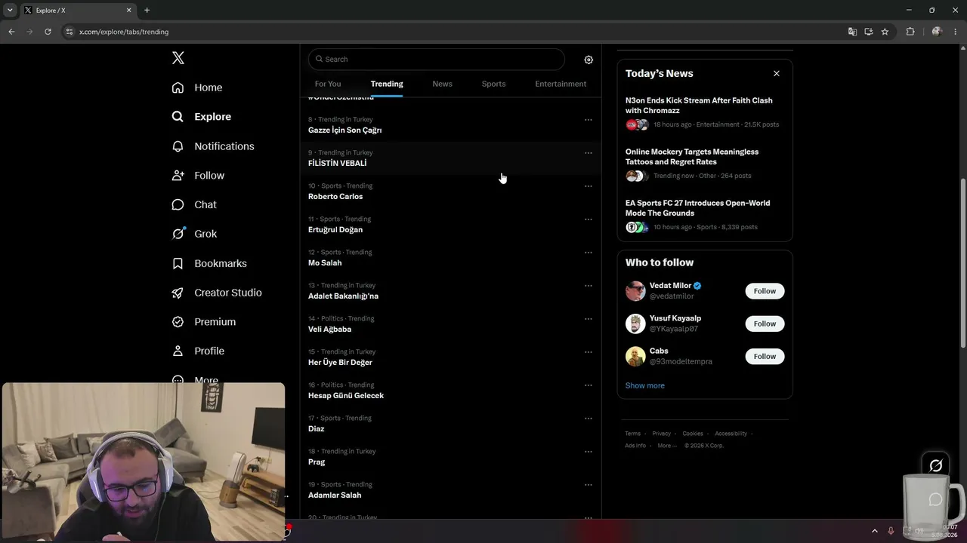Screen dimensions: 967x543
Task: Follow the Cabs account
Action: [x=765, y=356]
